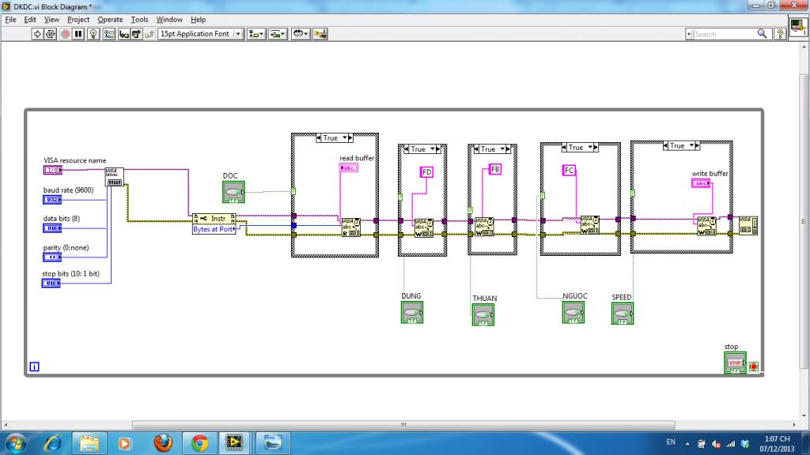
Task: Select VISA Write node in FC case
Action: pos(590,225)
